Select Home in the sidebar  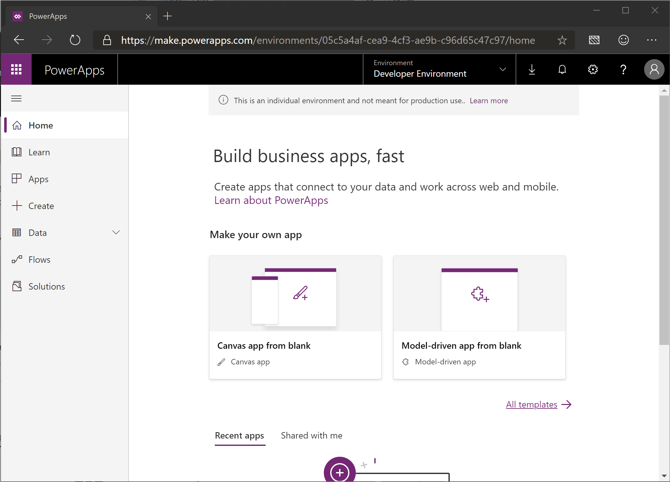coord(40,125)
